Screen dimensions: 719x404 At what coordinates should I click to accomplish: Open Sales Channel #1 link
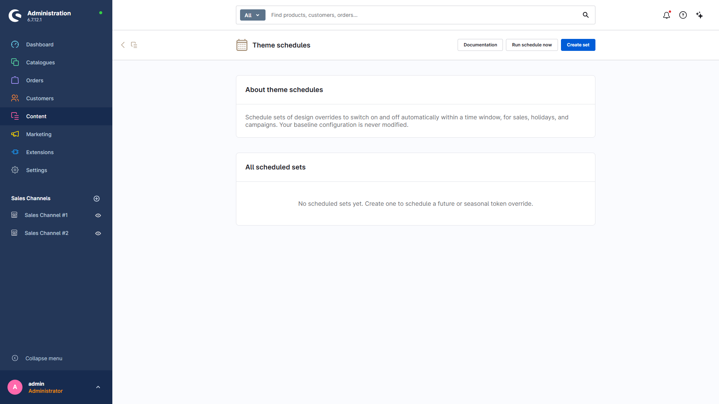pos(46,215)
